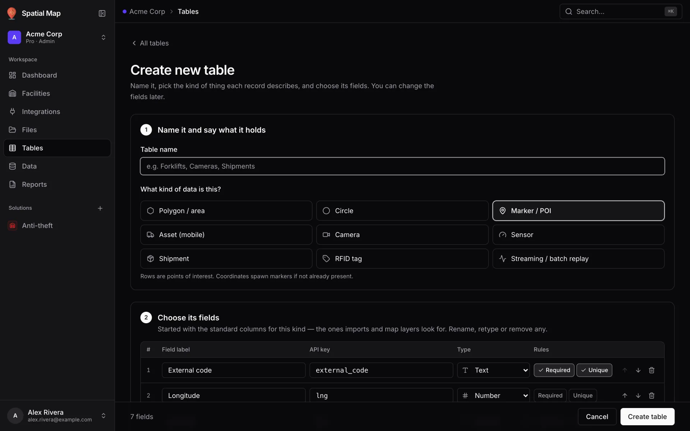Open Type dropdown for Longitude
690x431 pixels.
pyautogui.click(x=493, y=395)
